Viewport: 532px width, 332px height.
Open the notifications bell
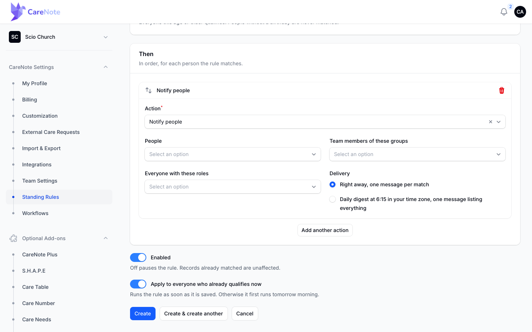click(x=504, y=12)
